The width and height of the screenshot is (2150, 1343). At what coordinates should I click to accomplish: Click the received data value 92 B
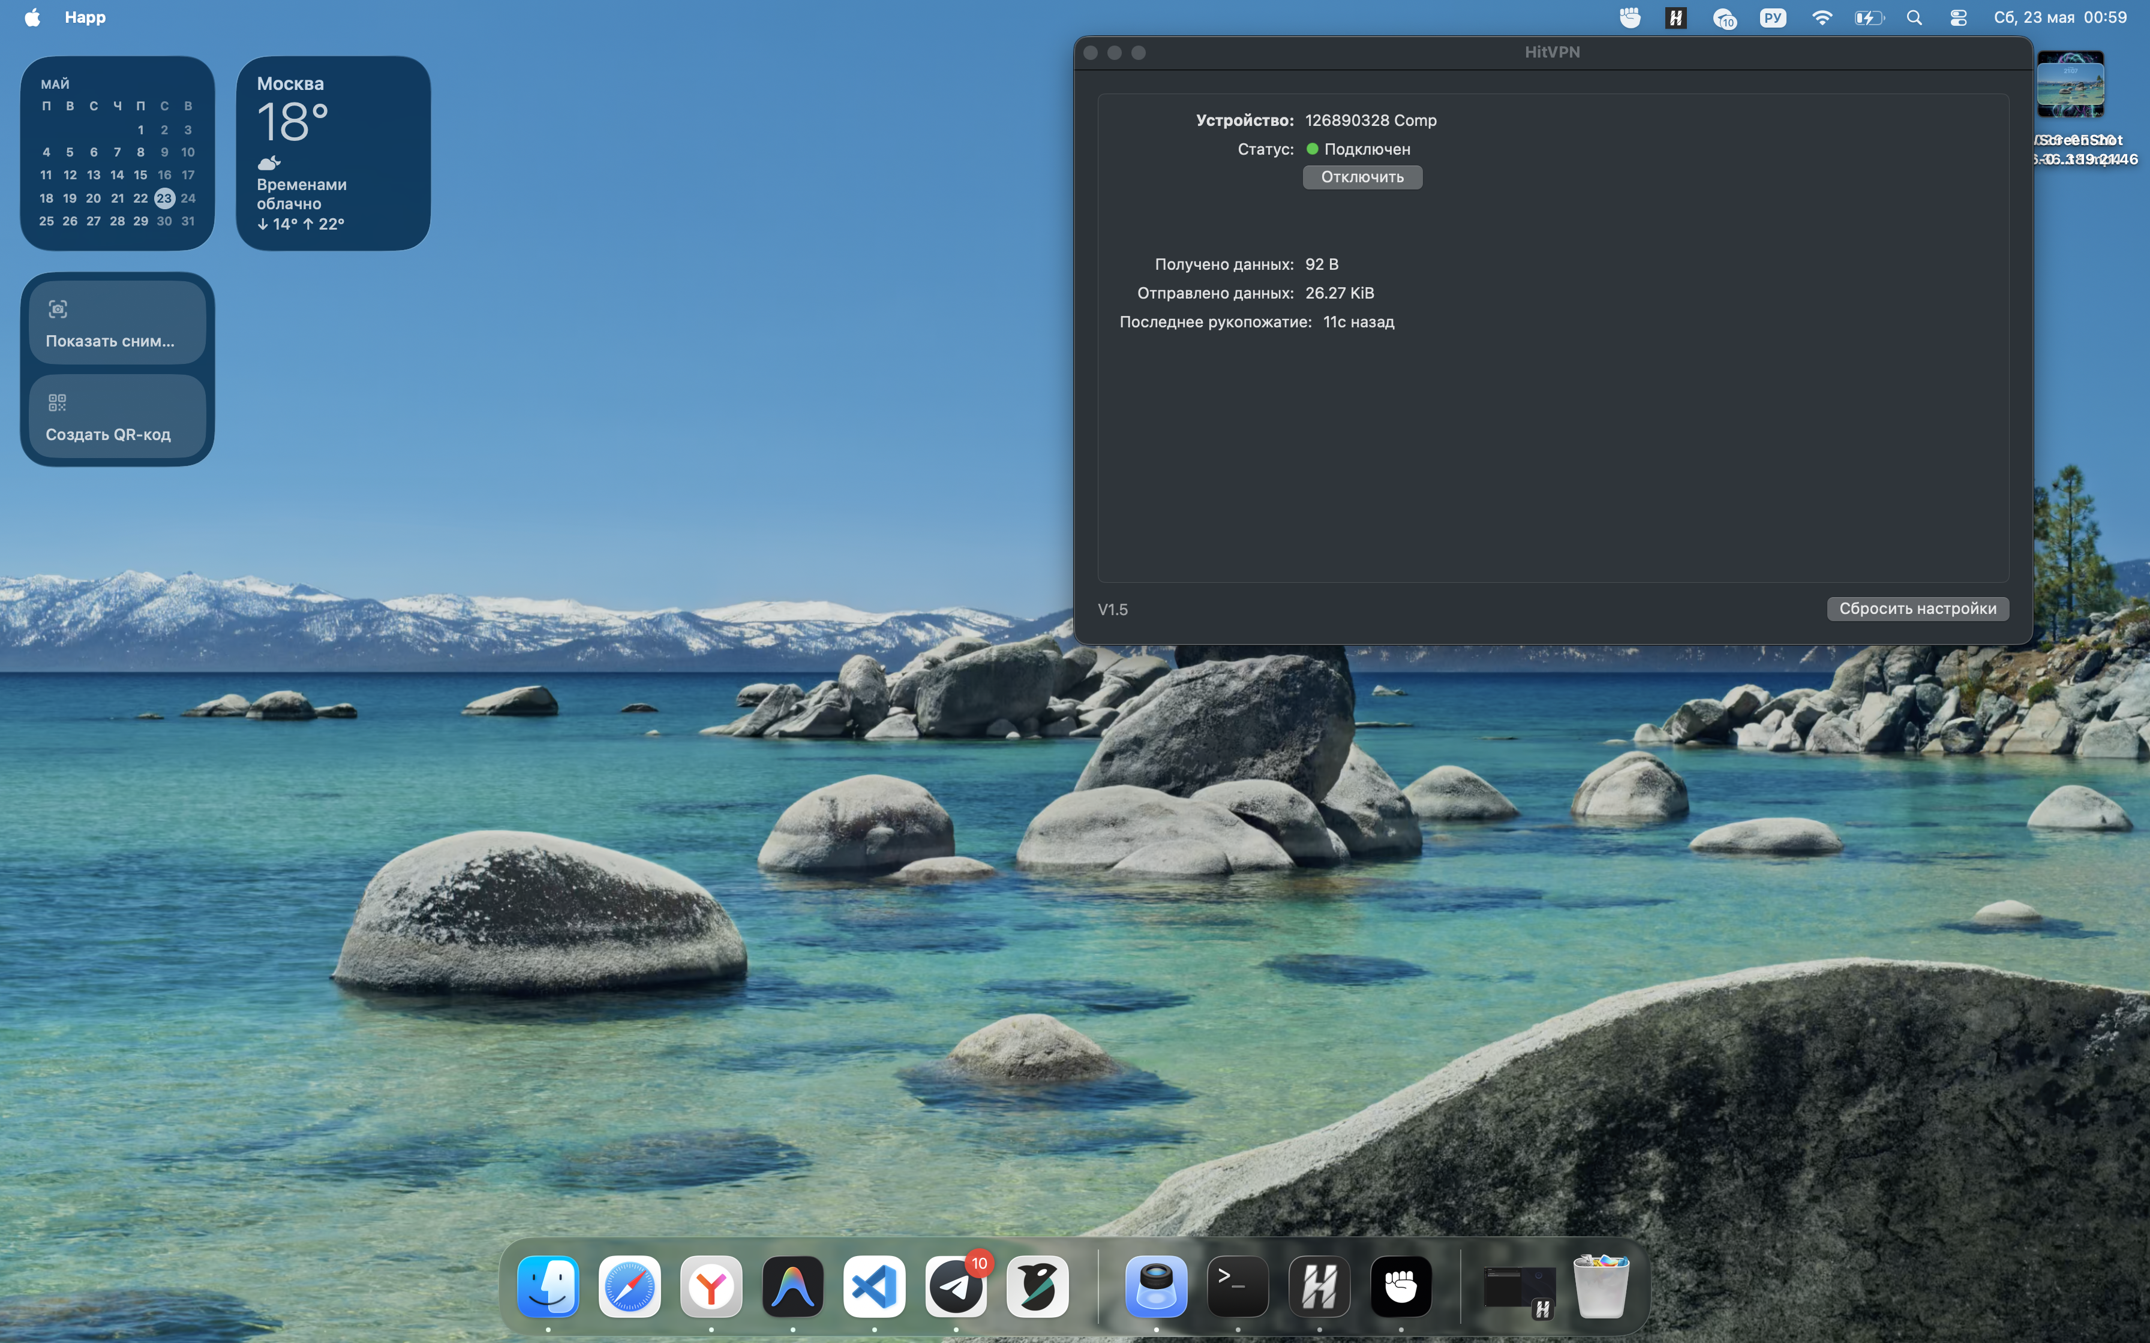1322,264
